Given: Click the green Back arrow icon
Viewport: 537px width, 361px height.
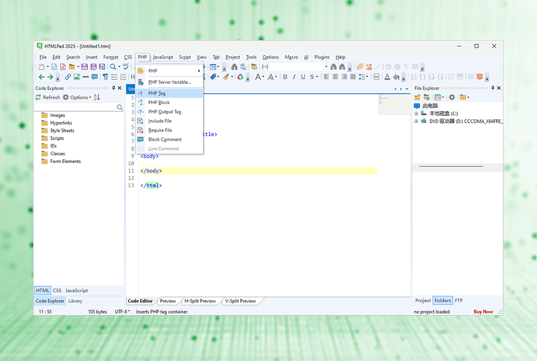Looking at the screenshot, I should click(41, 77).
